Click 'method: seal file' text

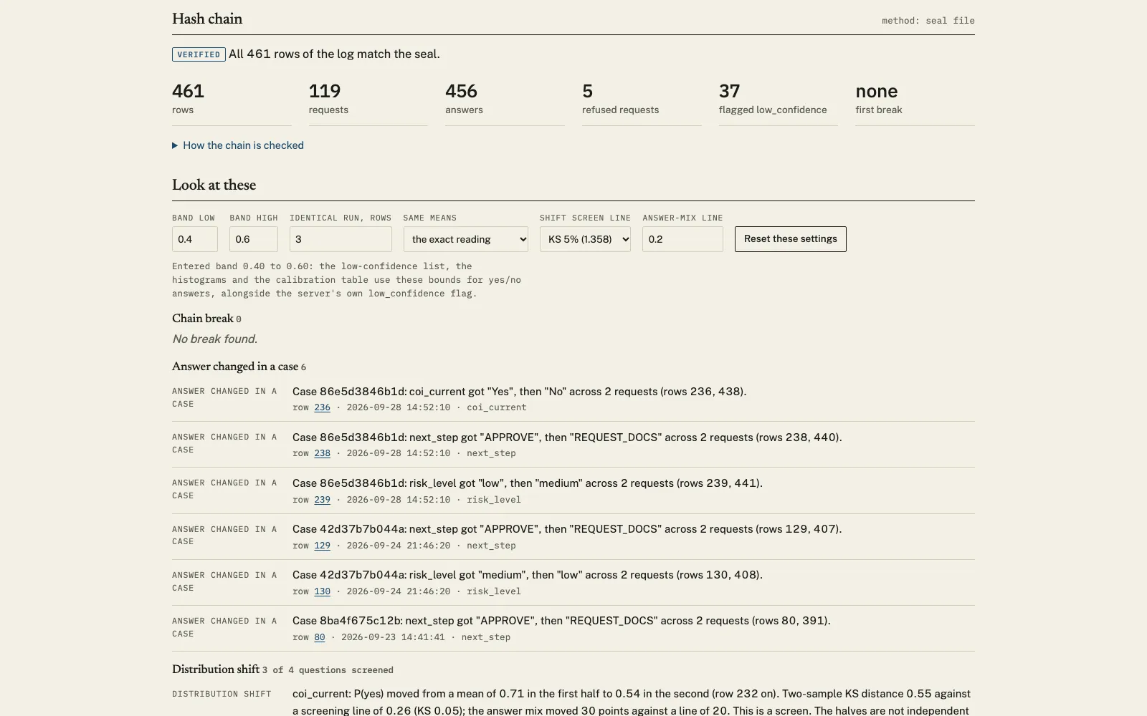928,21
